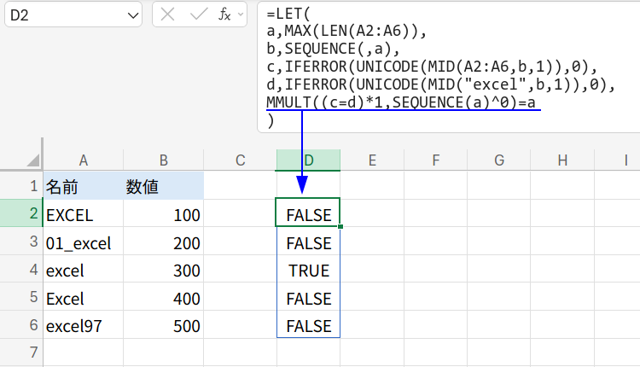
Task: Select row 5 header
Action: [21, 296]
